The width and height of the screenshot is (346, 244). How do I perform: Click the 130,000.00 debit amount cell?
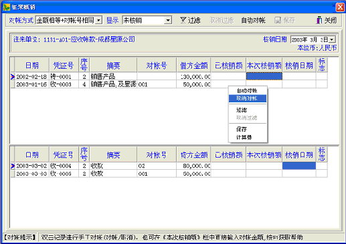coord(193,76)
